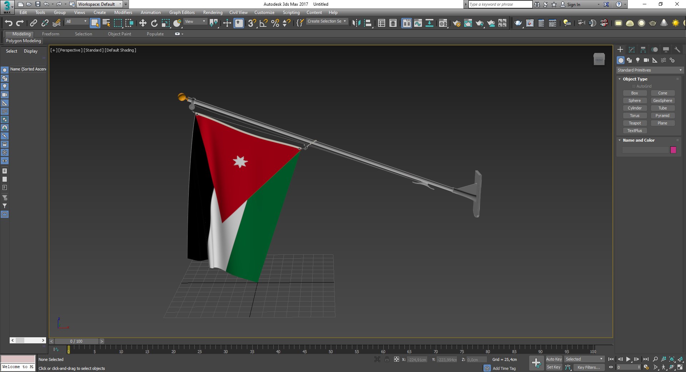Switch to Display command panel tab

[x=666, y=50]
